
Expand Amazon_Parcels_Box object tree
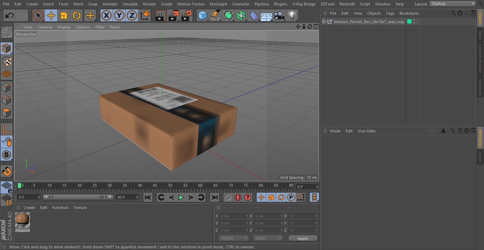[324, 21]
